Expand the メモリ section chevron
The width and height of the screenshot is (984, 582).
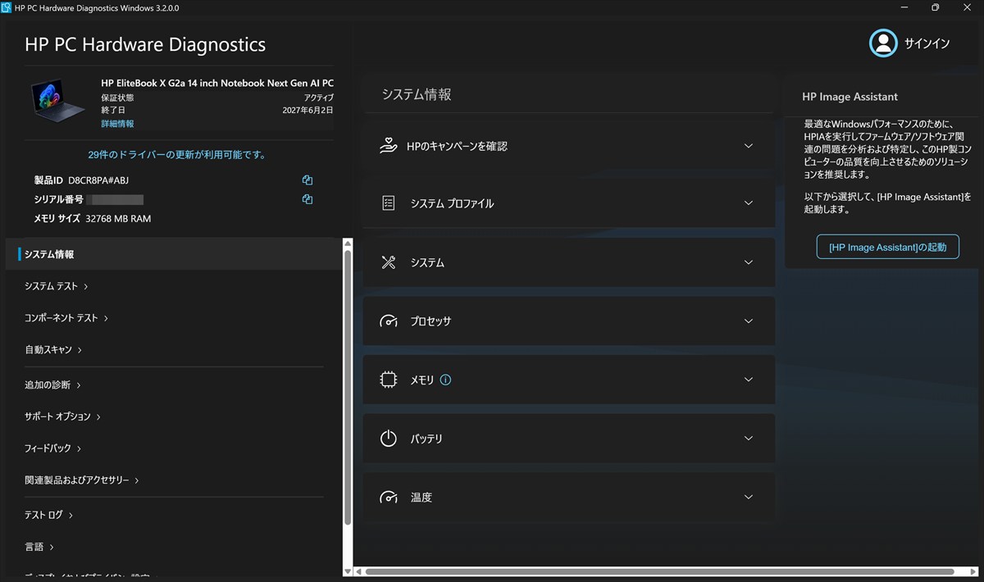[748, 380]
